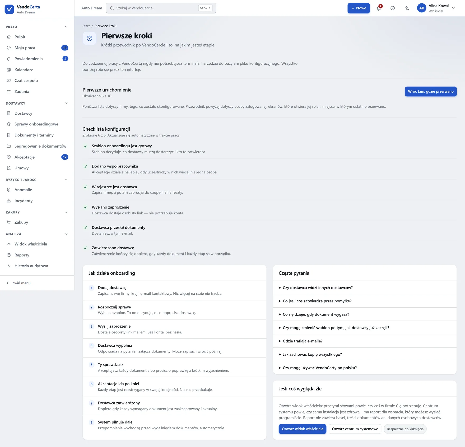The width and height of the screenshot is (465, 447).
Task: Click the VendoCerta logo icon
Action: tap(9, 9)
